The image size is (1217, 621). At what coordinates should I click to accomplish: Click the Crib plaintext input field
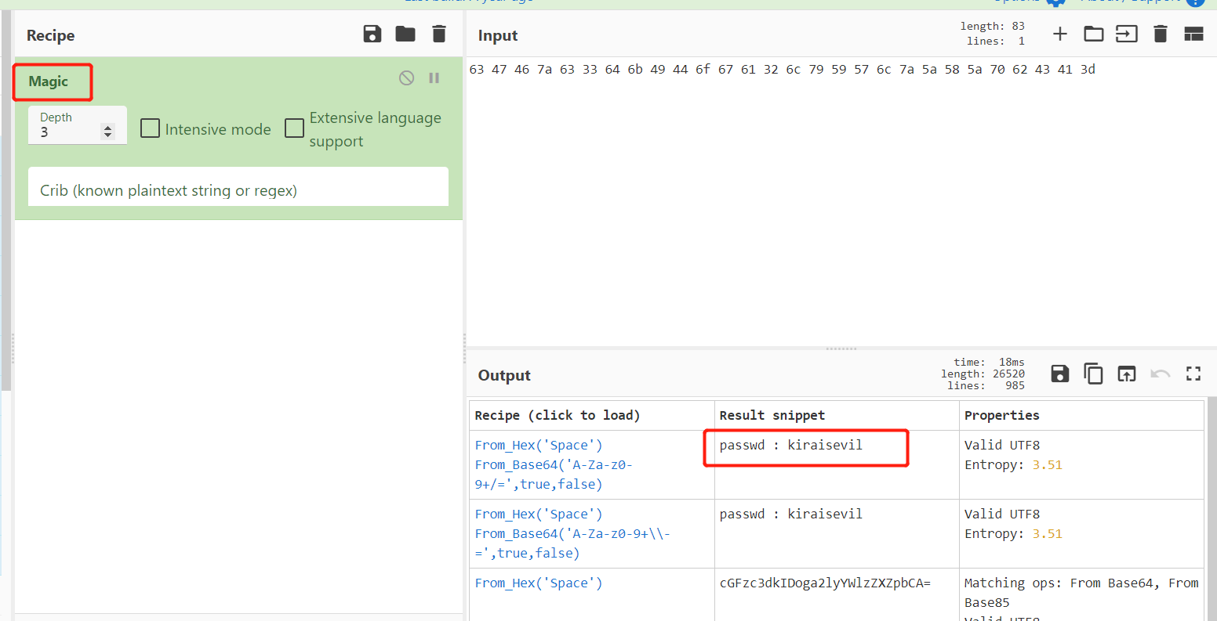pos(238,186)
